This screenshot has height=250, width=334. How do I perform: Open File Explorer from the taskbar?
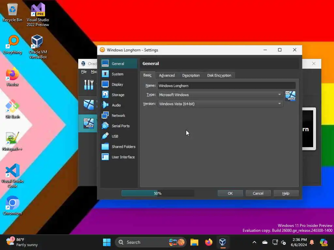(x=194, y=242)
